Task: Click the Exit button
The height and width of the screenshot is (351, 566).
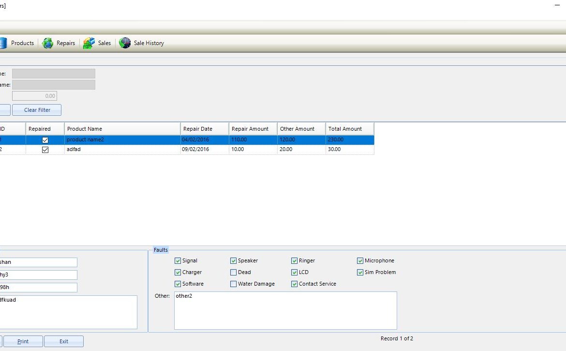Action: coord(64,341)
